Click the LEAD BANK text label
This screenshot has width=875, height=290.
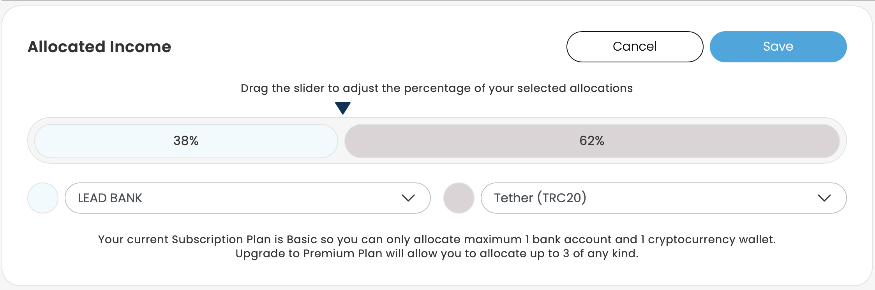click(110, 198)
